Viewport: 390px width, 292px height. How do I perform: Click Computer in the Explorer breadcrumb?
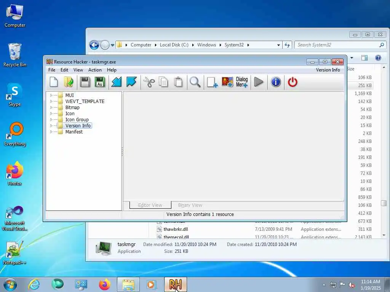141,45
